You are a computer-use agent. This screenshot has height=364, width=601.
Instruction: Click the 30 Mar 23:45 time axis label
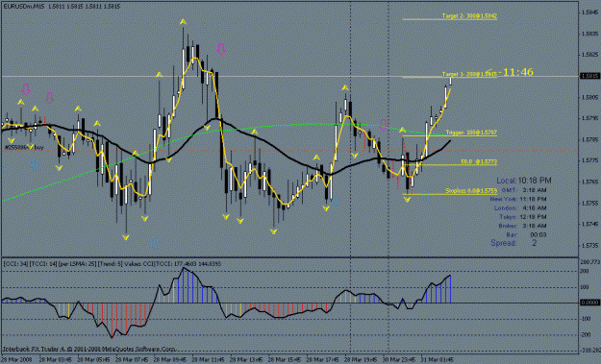point(399,360)
